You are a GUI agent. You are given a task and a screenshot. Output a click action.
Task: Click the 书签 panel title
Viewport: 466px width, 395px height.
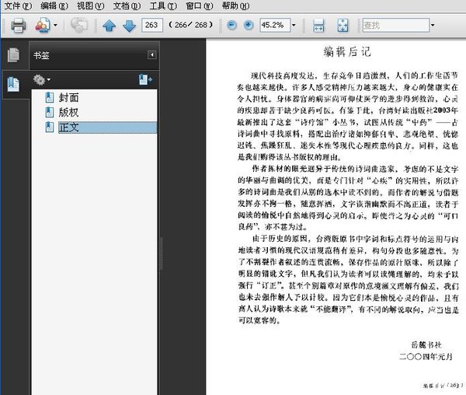pyautogui.click(x=41, y=55)
